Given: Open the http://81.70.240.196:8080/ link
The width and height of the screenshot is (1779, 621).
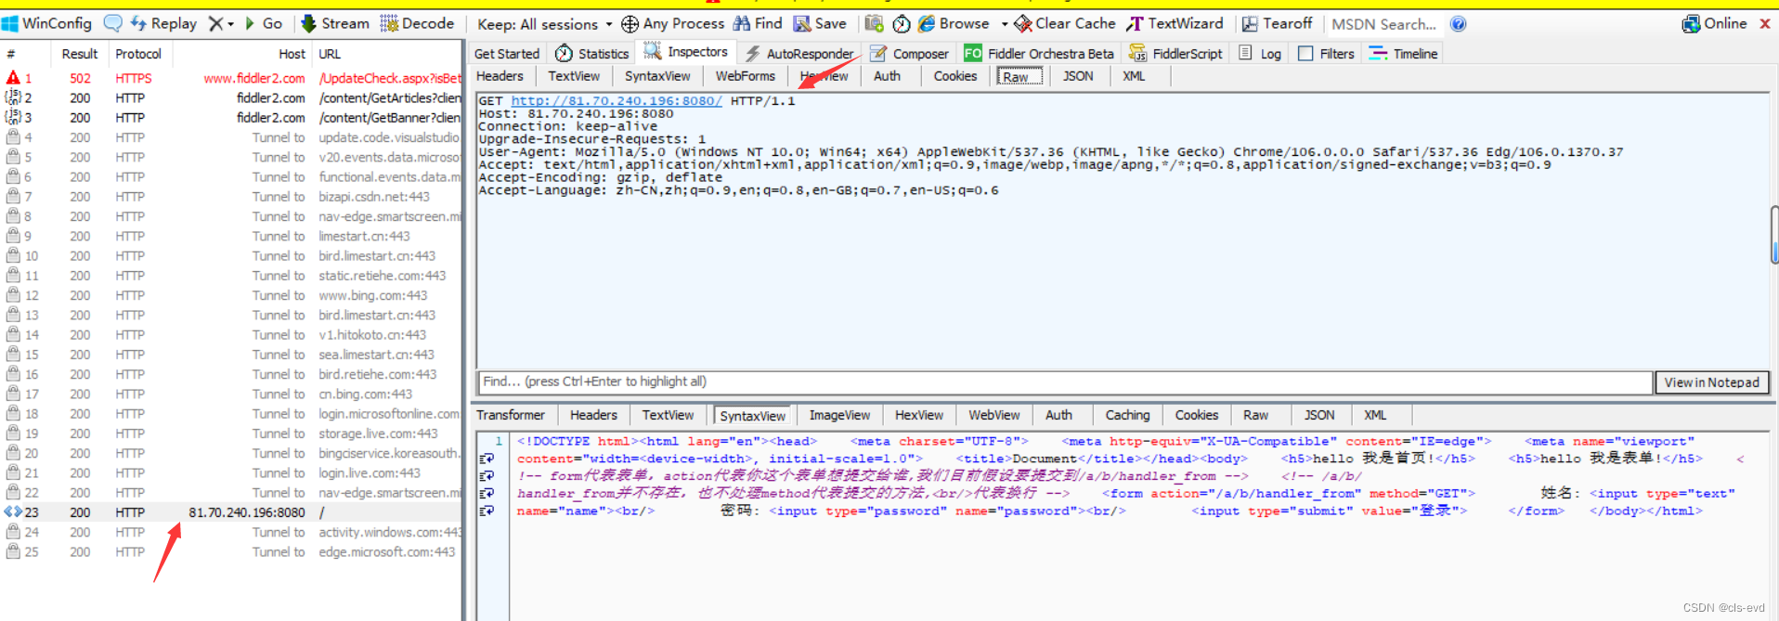Looking at the screenshot, I should pyautogui.click(x=617, y=101).
